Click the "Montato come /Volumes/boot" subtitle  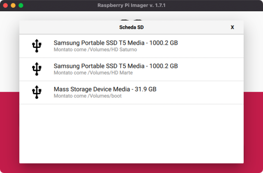pos(87,96)
